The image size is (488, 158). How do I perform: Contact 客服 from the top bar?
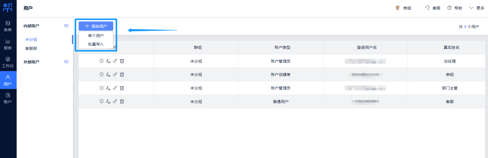click(x=433, y=8)
